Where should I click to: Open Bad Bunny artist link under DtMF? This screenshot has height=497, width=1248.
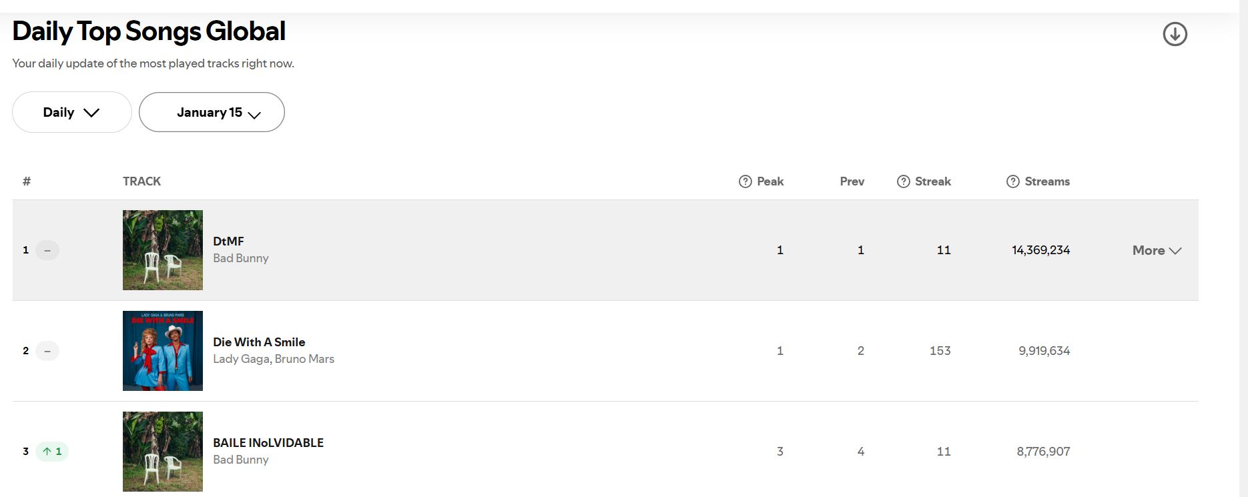click(241, 258)
